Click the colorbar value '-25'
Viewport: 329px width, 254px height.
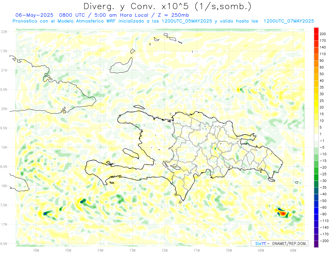[324, 174]
